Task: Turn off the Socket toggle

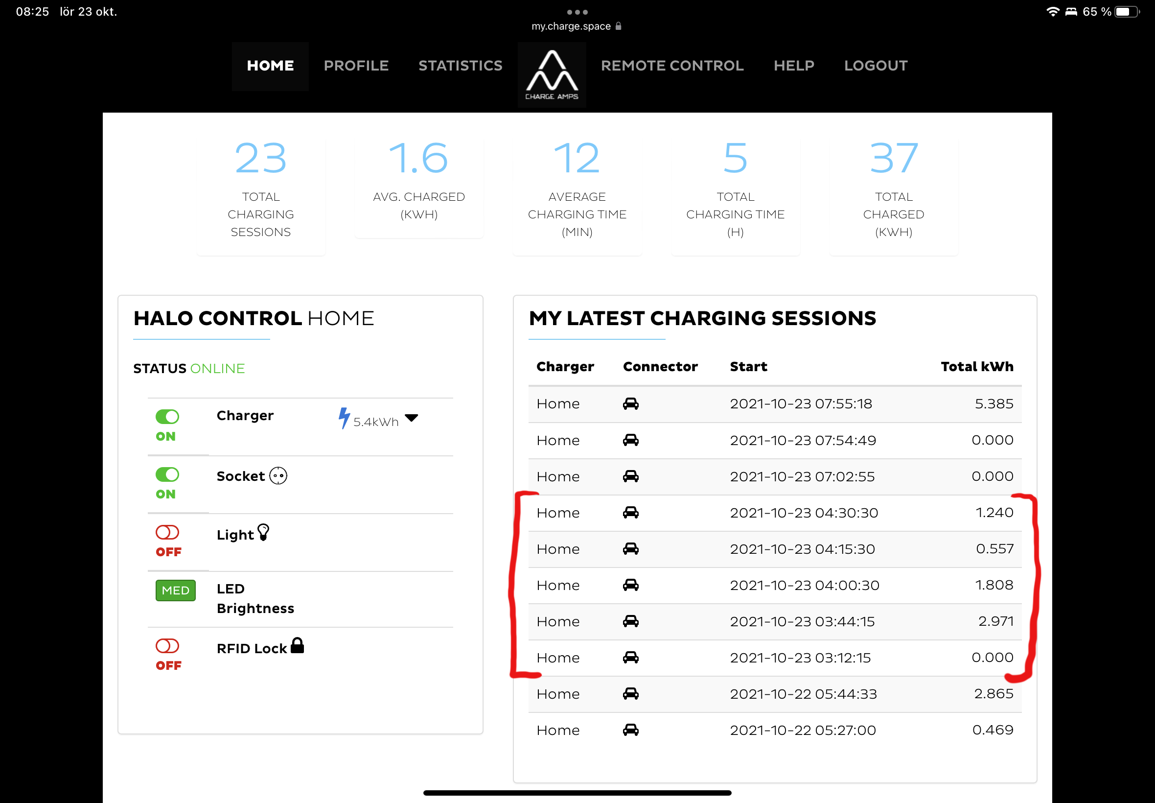Action: (167, 474)
